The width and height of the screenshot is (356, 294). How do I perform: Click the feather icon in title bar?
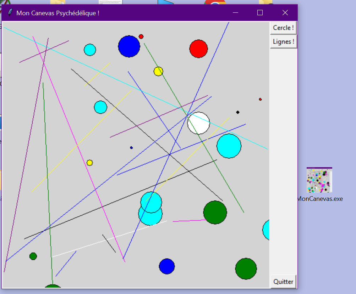coord(10,13)
